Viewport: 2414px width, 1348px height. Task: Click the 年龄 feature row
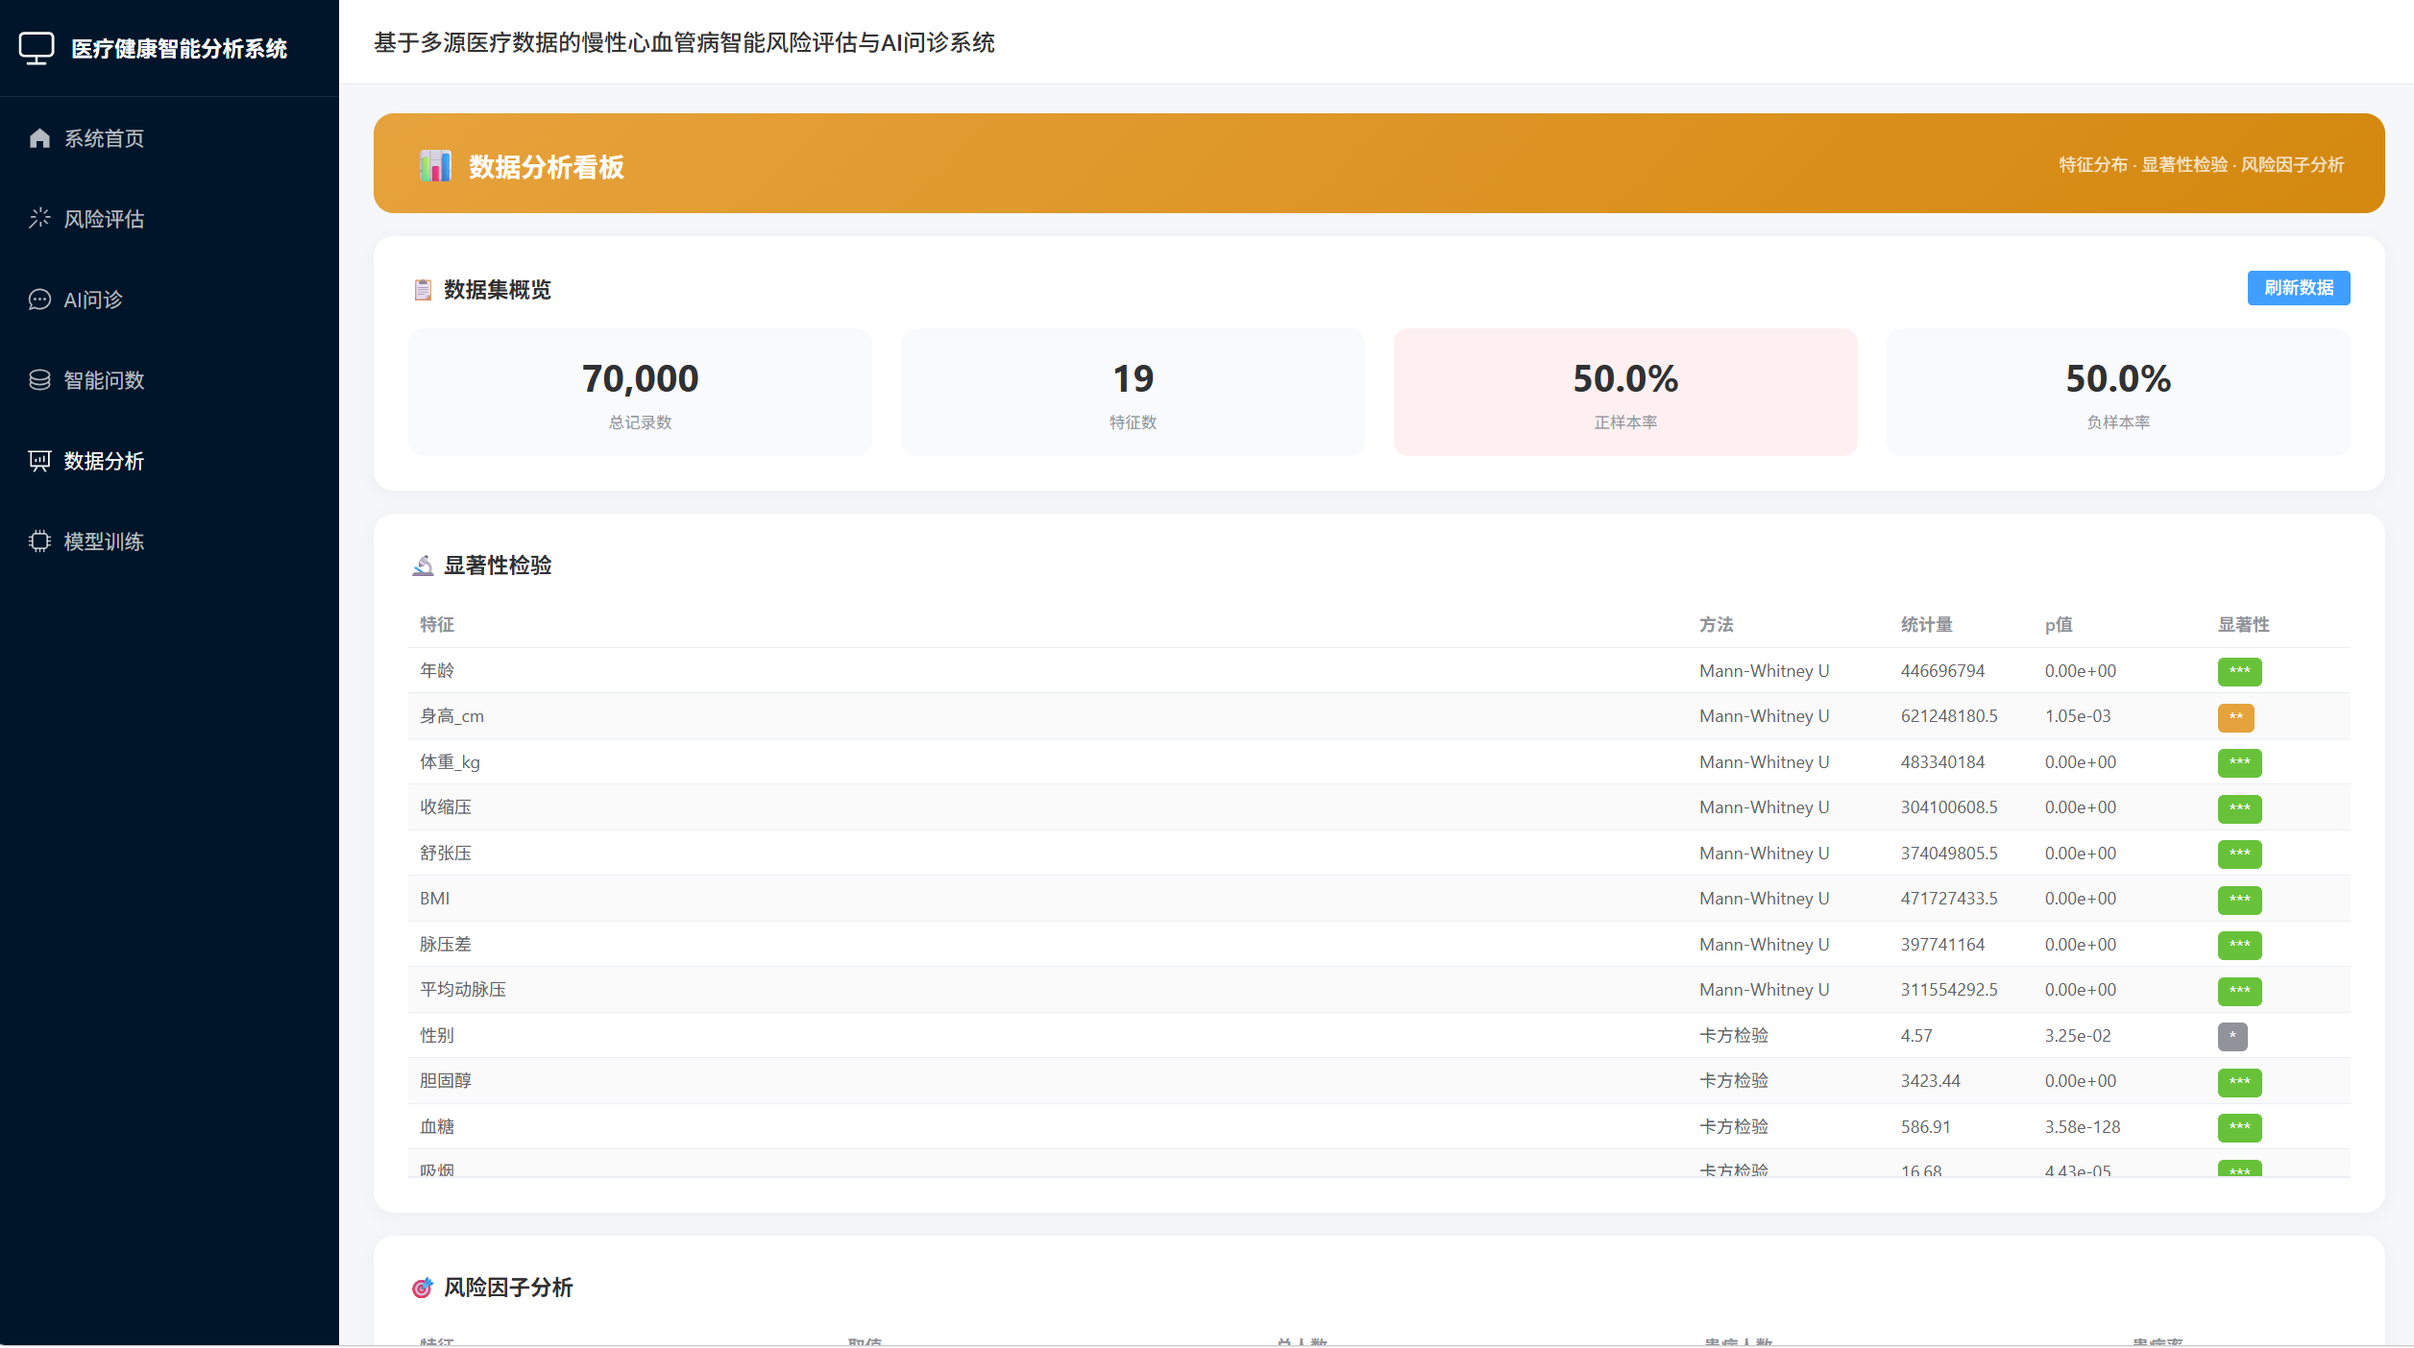tap(1379, 671)
